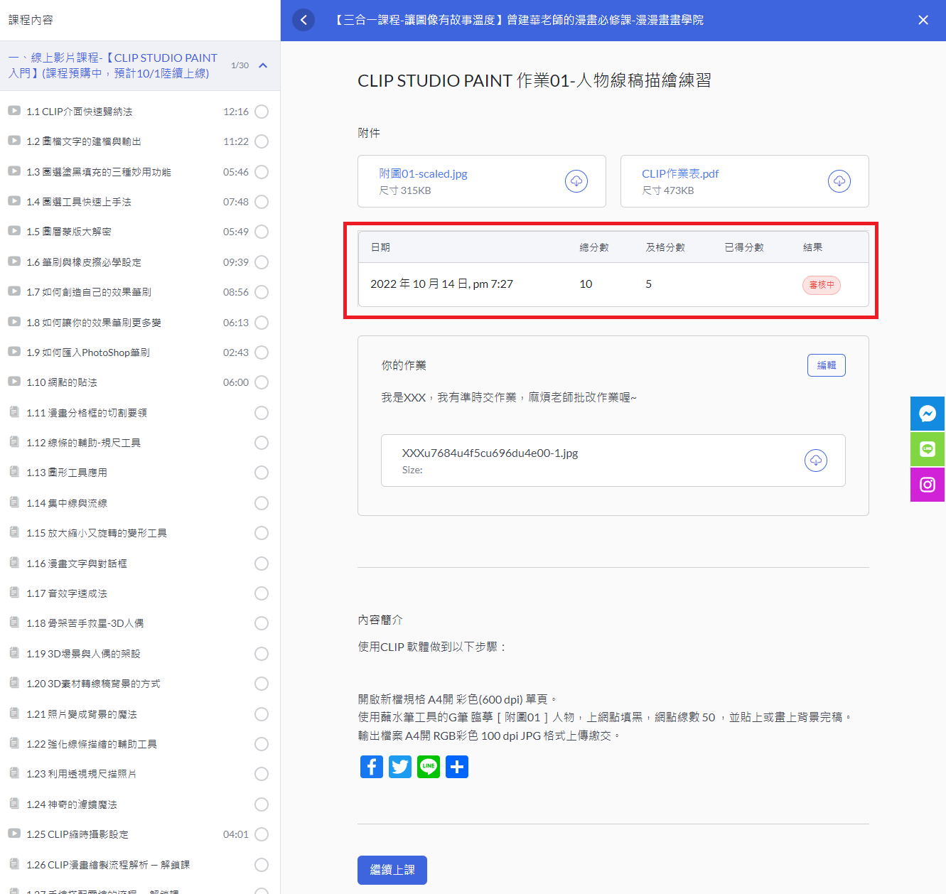The height and width of the screenshot is (894, 946).
Task: Toggle completion circle for lesson 1.10
Action: [x=262, y=382]
